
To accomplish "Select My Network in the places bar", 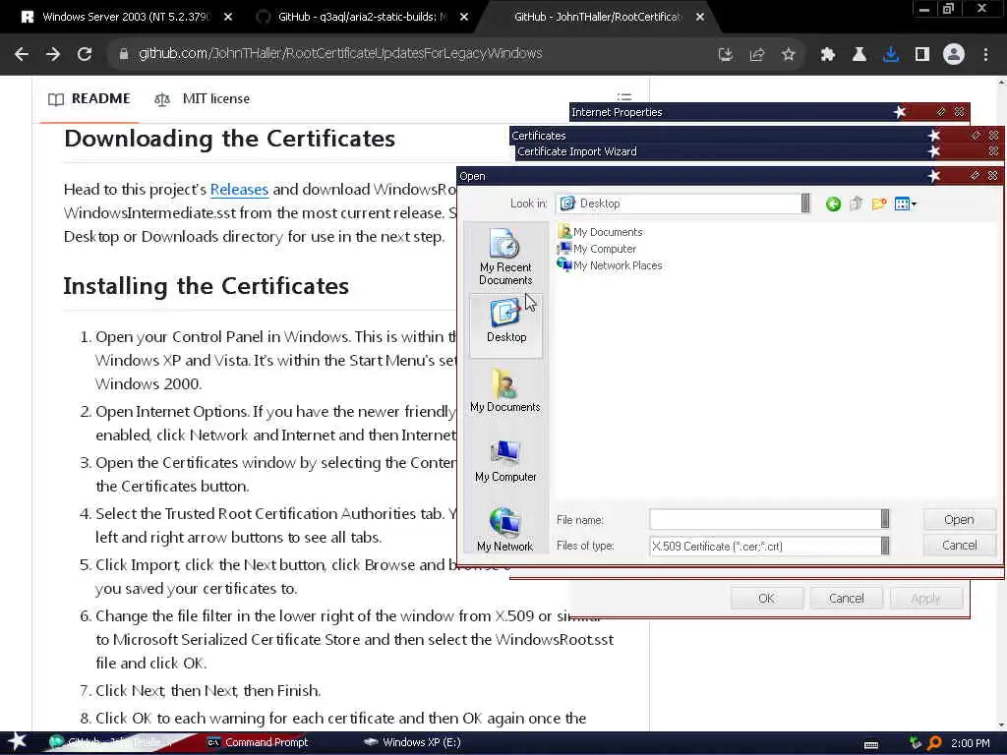I will (504, 530).
